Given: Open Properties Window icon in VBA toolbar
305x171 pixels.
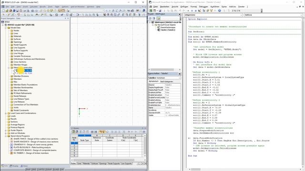Looking at the screenshot, I should (208, 10).
